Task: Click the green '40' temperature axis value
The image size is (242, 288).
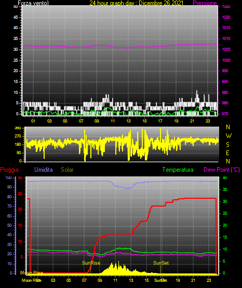Action: [225, 177]
